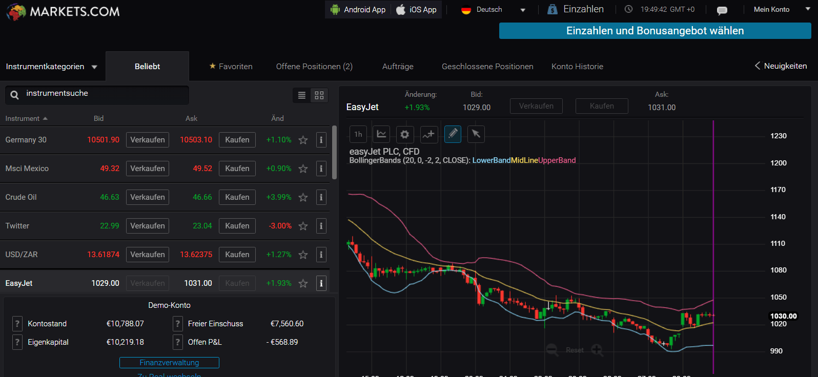Click the EasyJet instrument name row
Image resolution: width=818 pixels, height=377 pixels.
[x=19, y=283]
